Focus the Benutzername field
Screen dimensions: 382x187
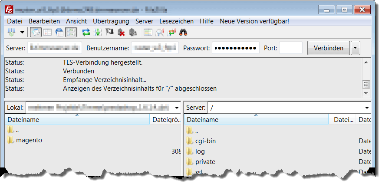[155, 48]
